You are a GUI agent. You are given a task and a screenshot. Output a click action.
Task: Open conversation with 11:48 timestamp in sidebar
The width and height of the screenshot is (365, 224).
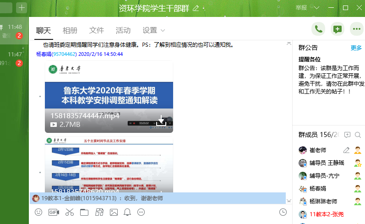15,31
